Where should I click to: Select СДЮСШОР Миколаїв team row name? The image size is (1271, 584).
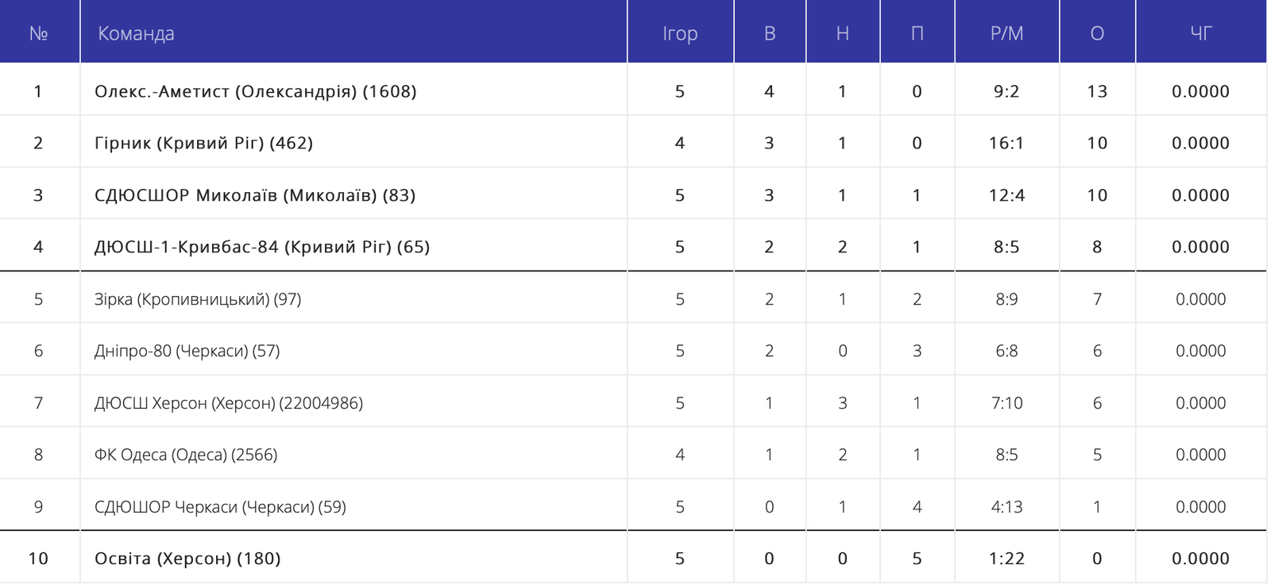254,195
